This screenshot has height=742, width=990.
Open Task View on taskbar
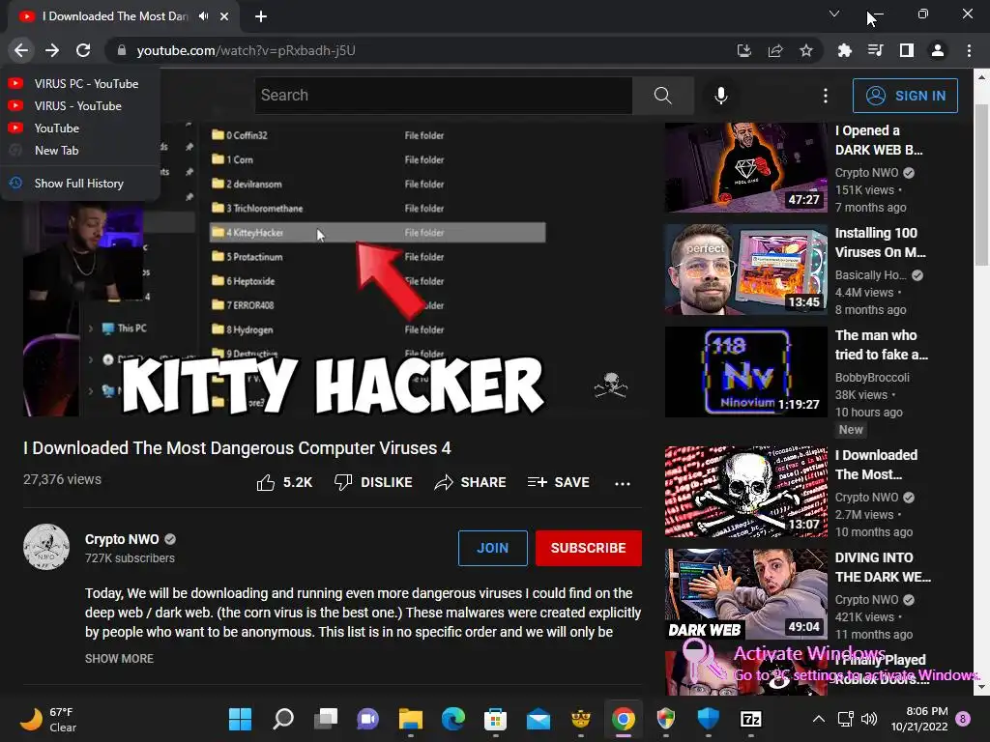[326, 719]
